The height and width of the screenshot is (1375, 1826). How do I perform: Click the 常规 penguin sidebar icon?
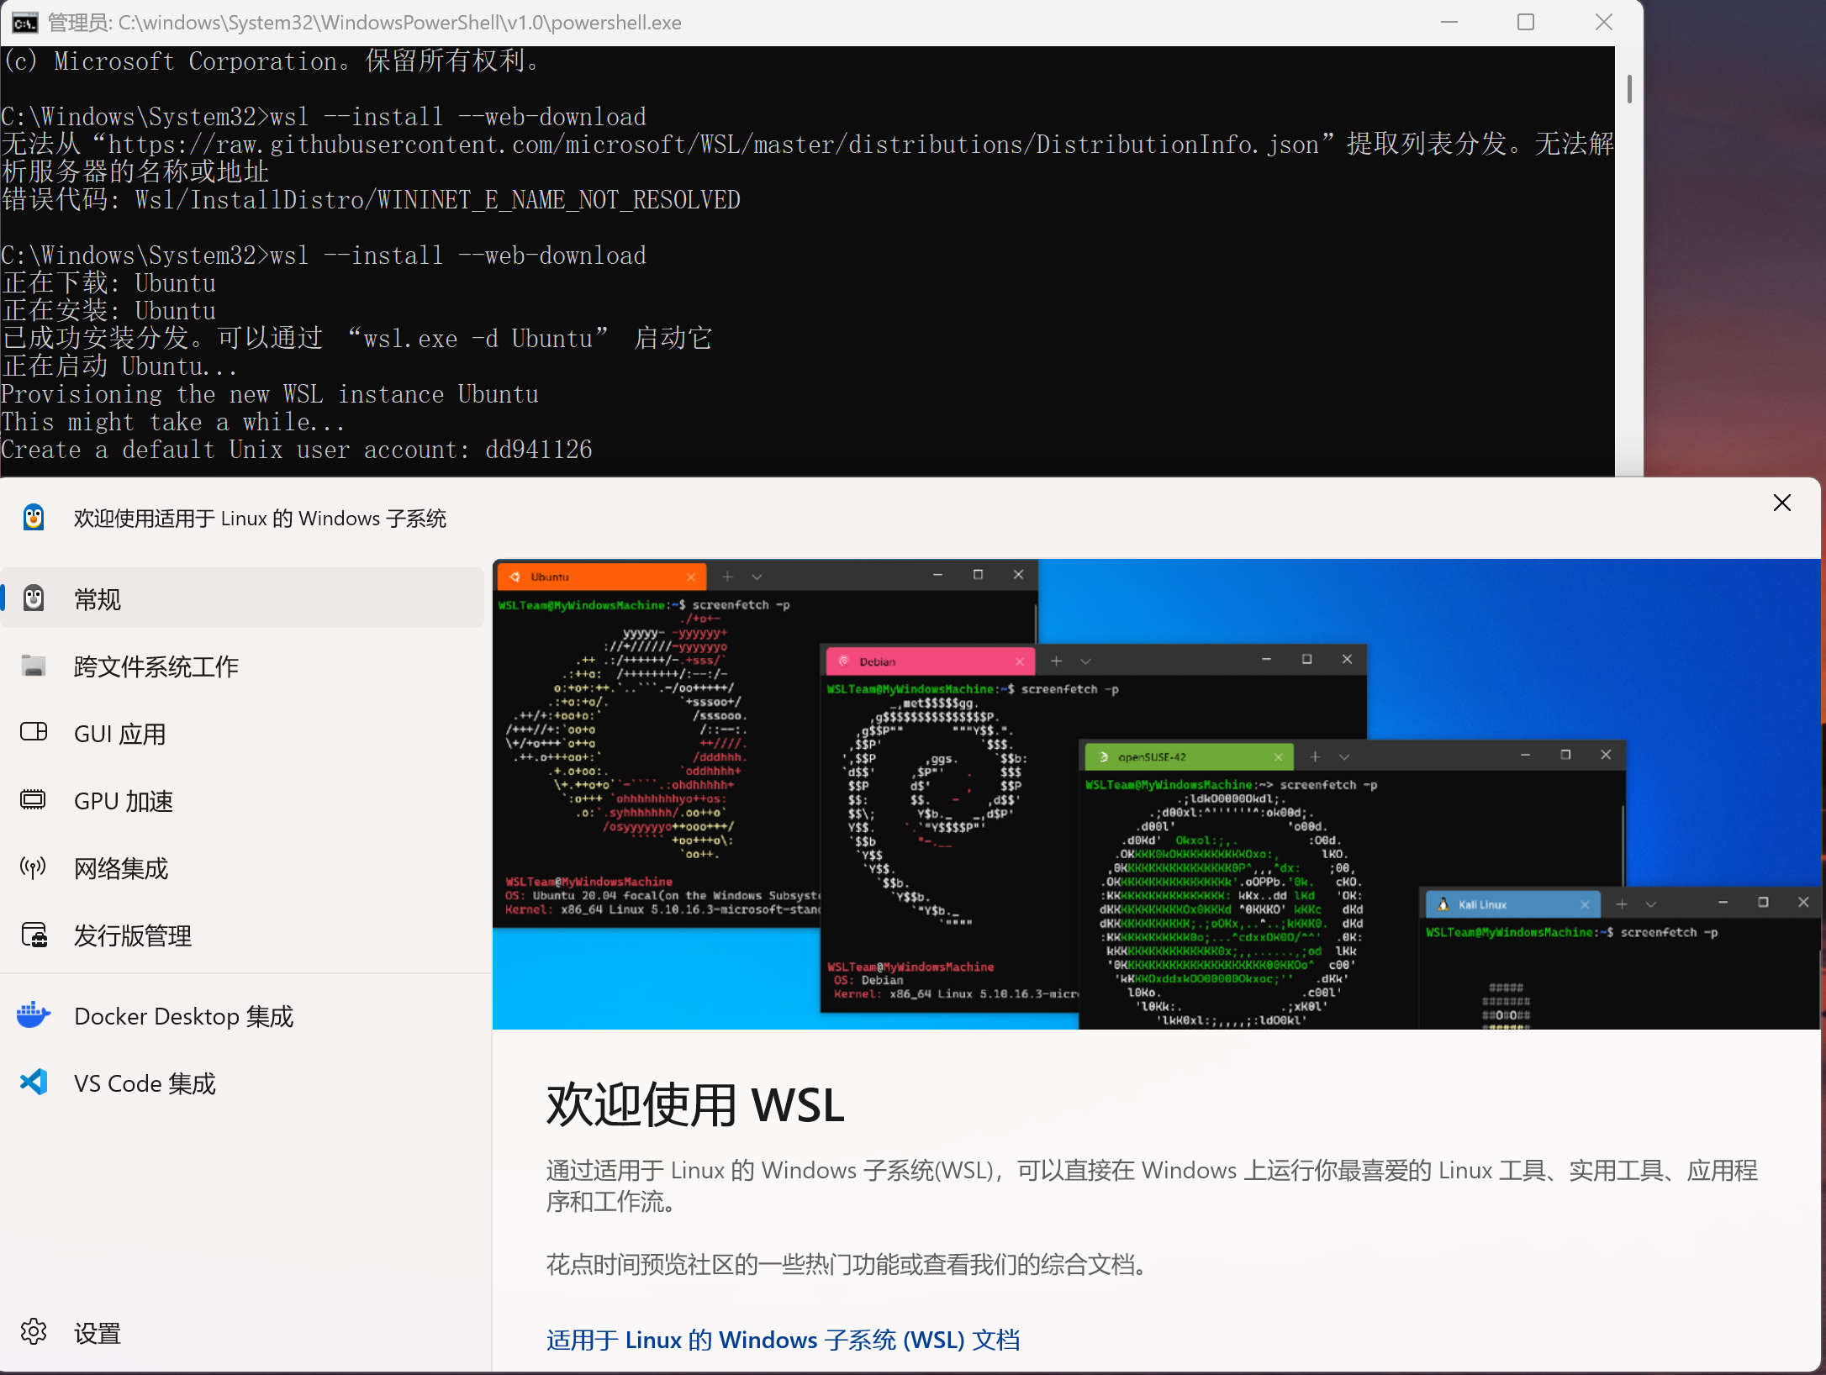[34, 598]
